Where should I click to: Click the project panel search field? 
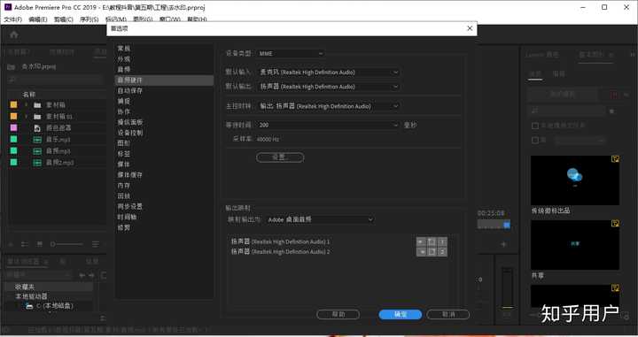[55, 80]
